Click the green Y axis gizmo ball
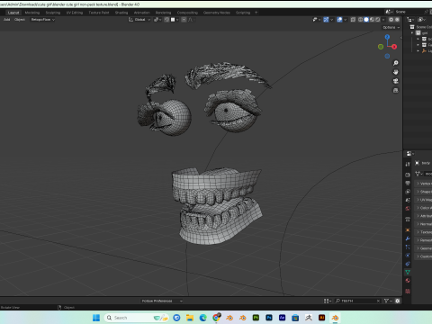Image resolution: width=432 pixels, height=324 pixels. [x=381, y=47]
